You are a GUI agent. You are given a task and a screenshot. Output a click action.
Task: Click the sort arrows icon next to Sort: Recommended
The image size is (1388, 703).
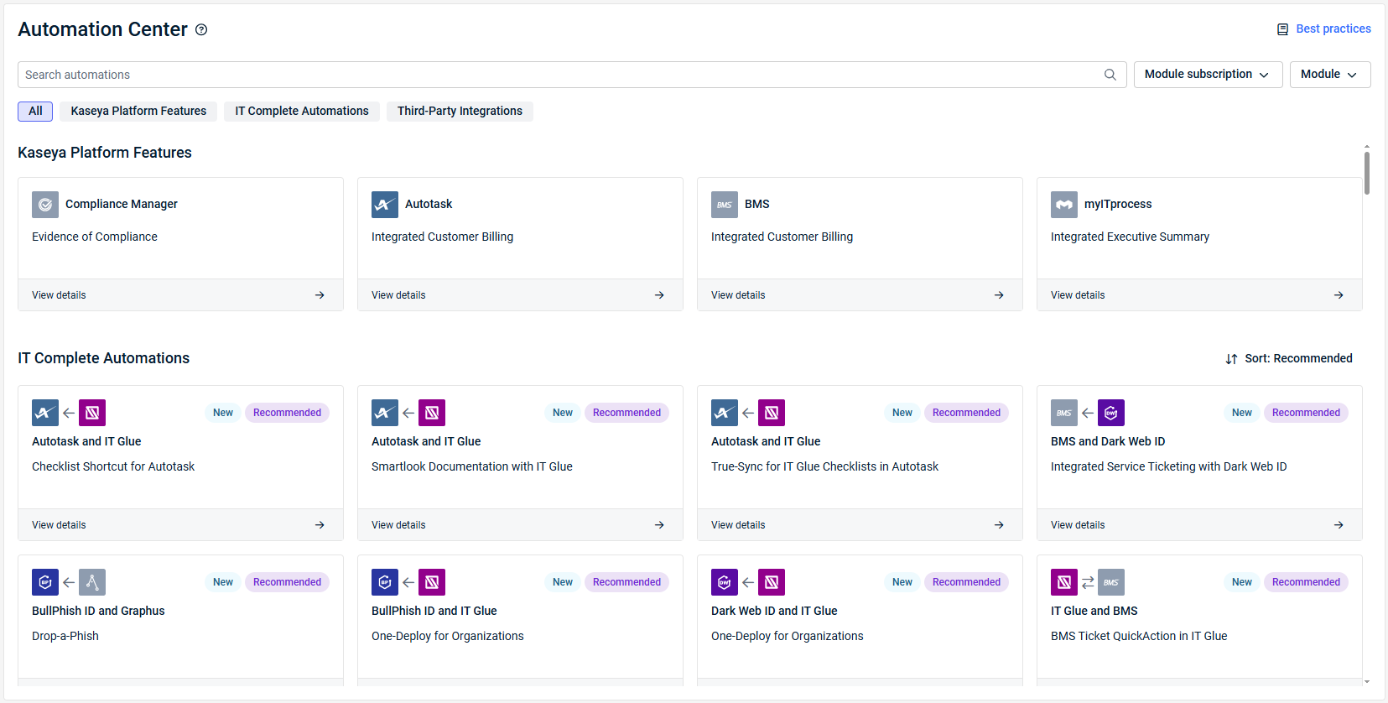(1231, 359)
